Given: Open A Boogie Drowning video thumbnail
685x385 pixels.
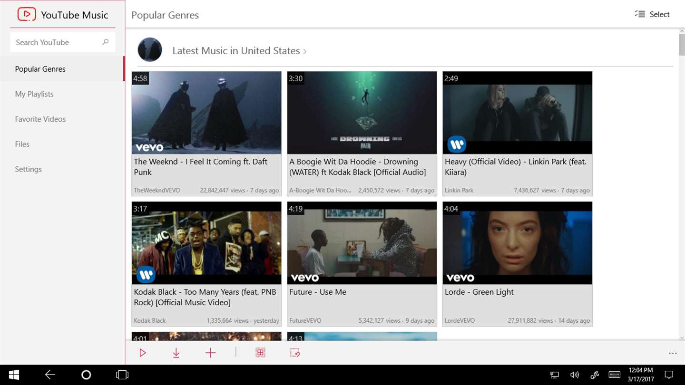Looking at the screenshot, I should coord(362,113).
